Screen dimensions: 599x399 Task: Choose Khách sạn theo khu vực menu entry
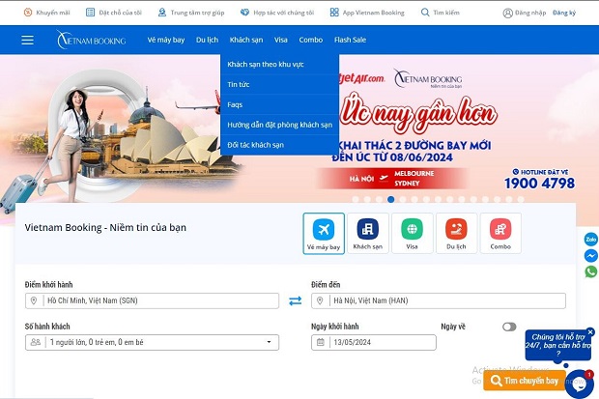coord(279,64)
